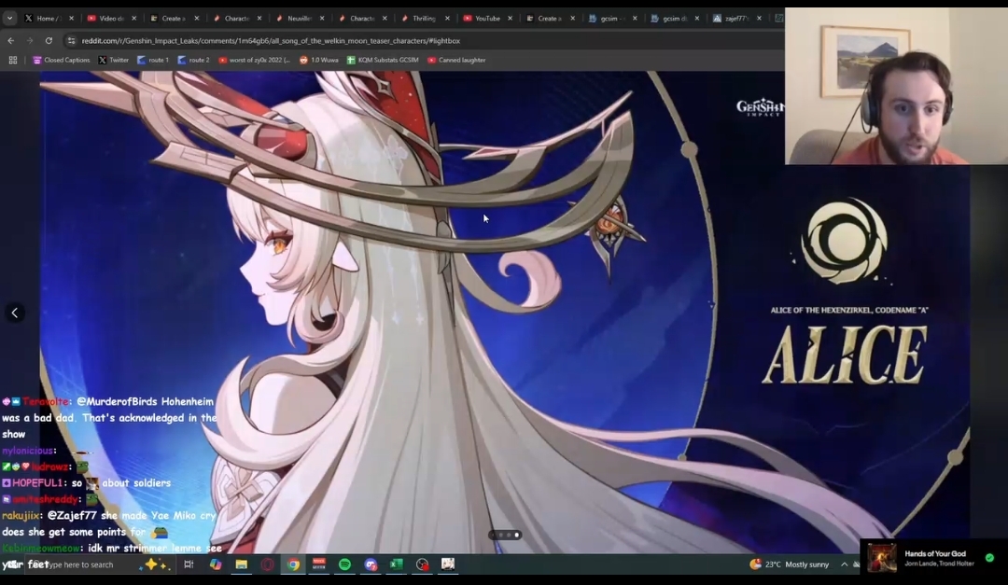
Task: Click the green Spotify saved checkmark
Action: [x=989, y=557]
